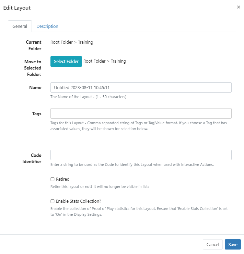Click the folder path beside Select Folder

(x=105, y=61)
